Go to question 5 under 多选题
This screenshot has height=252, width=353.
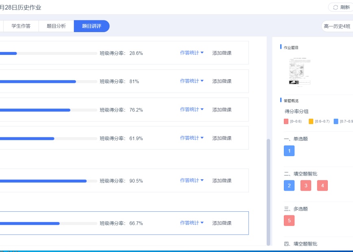(x=289, y=221)
